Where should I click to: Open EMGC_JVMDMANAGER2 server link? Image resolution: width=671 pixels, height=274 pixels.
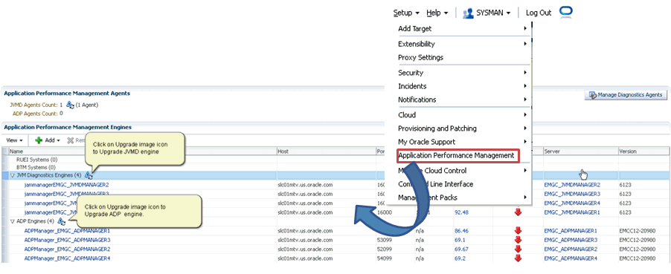[572, 185]
